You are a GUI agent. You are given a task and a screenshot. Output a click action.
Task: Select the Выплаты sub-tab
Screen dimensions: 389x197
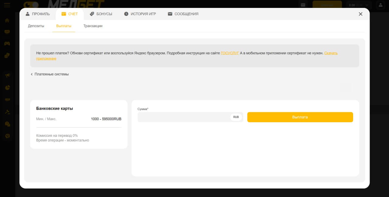[64, 26]
